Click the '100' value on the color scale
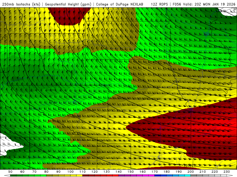237x177 pixels. click(x=71, y=172)
